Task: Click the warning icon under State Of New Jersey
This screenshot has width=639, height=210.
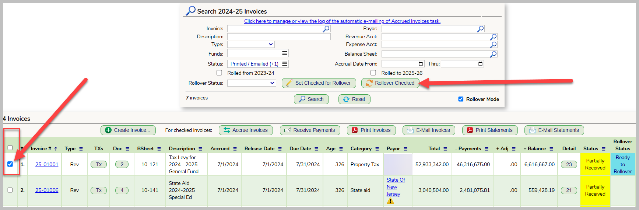Action: click(x=390, y=201)
